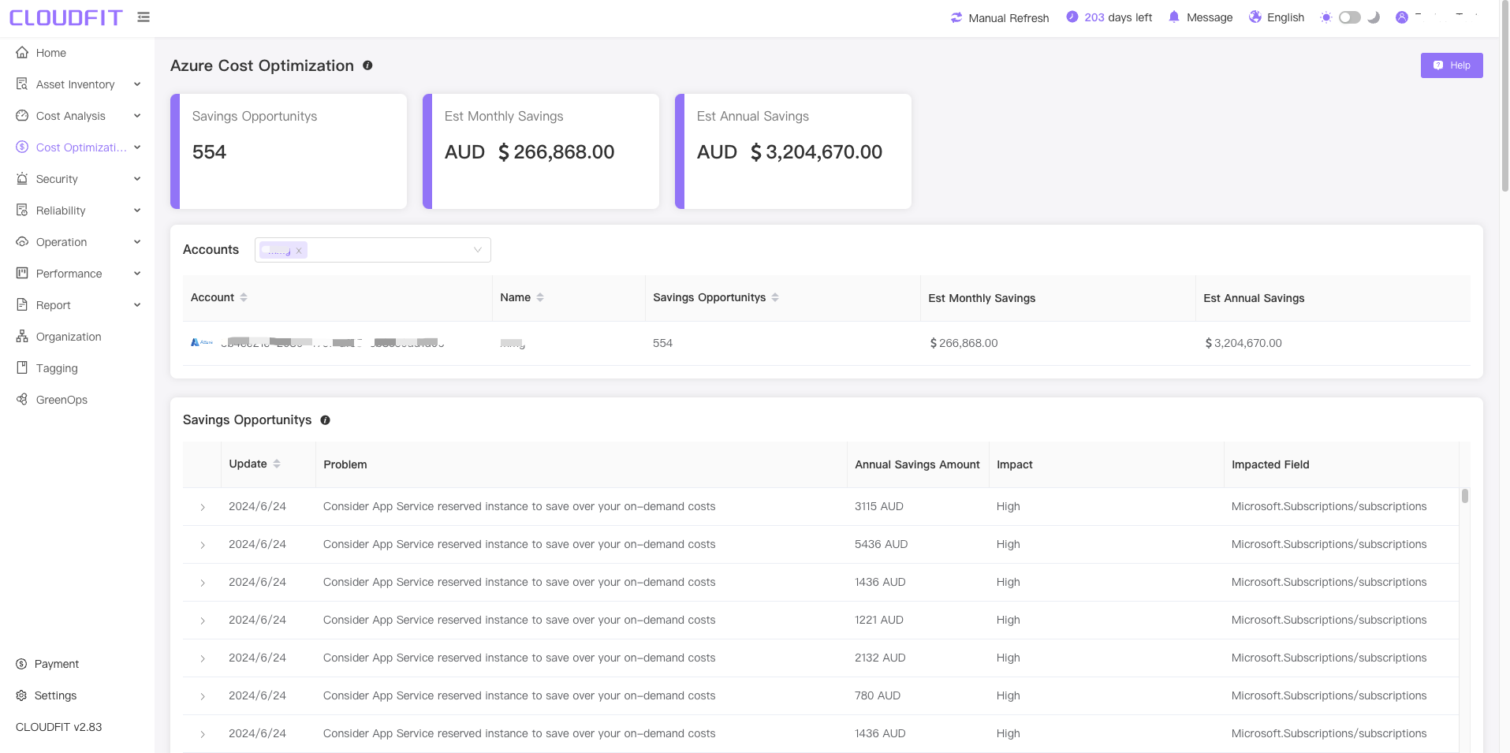Click info icon beside Savings Opportunitys heading

pyautogui.click(x=325, y=420)
